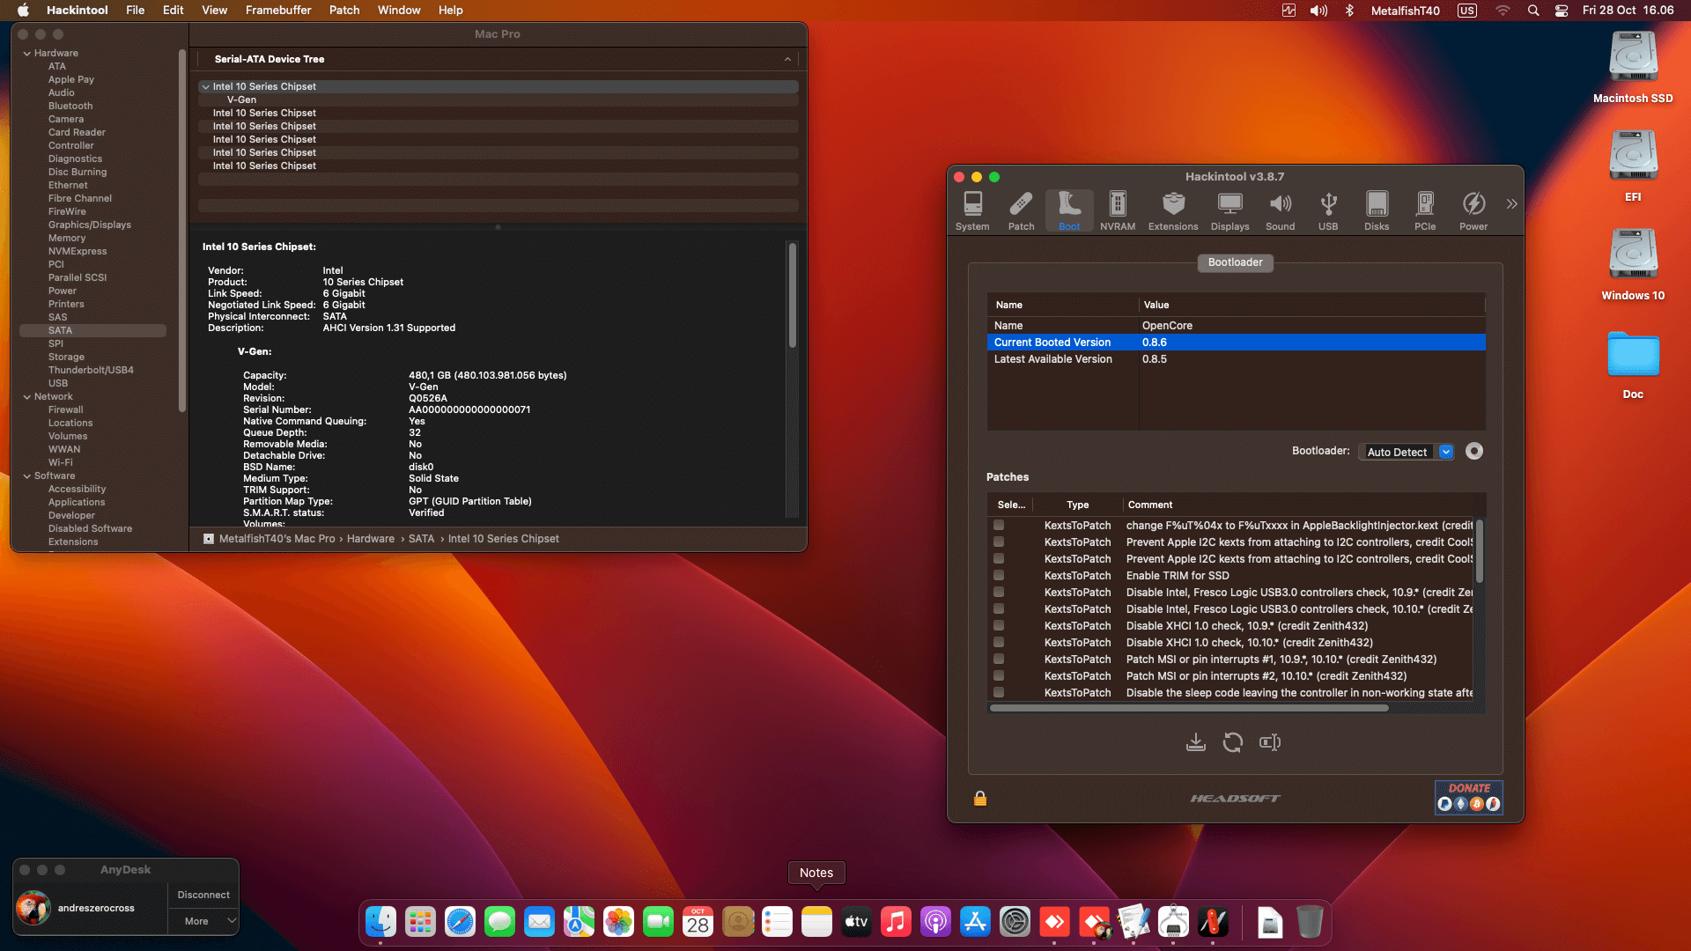Screen dimensions: 1691x951
Task: Open the NVRAM toolbar section
Action: (1117, 211)
